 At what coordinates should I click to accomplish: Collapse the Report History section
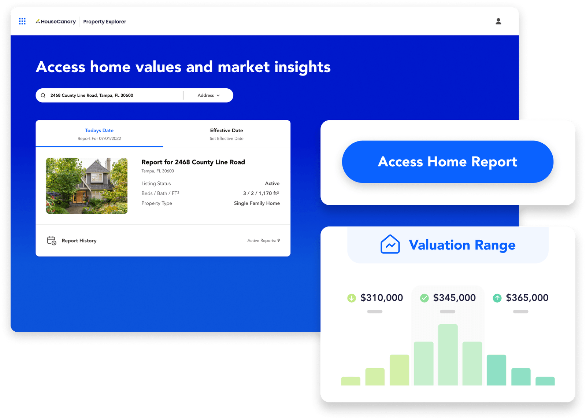coord(79,241)
